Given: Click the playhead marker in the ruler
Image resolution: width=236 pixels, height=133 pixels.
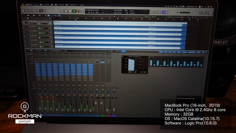Looking at the screenshot, I should (x=76, y=20).
